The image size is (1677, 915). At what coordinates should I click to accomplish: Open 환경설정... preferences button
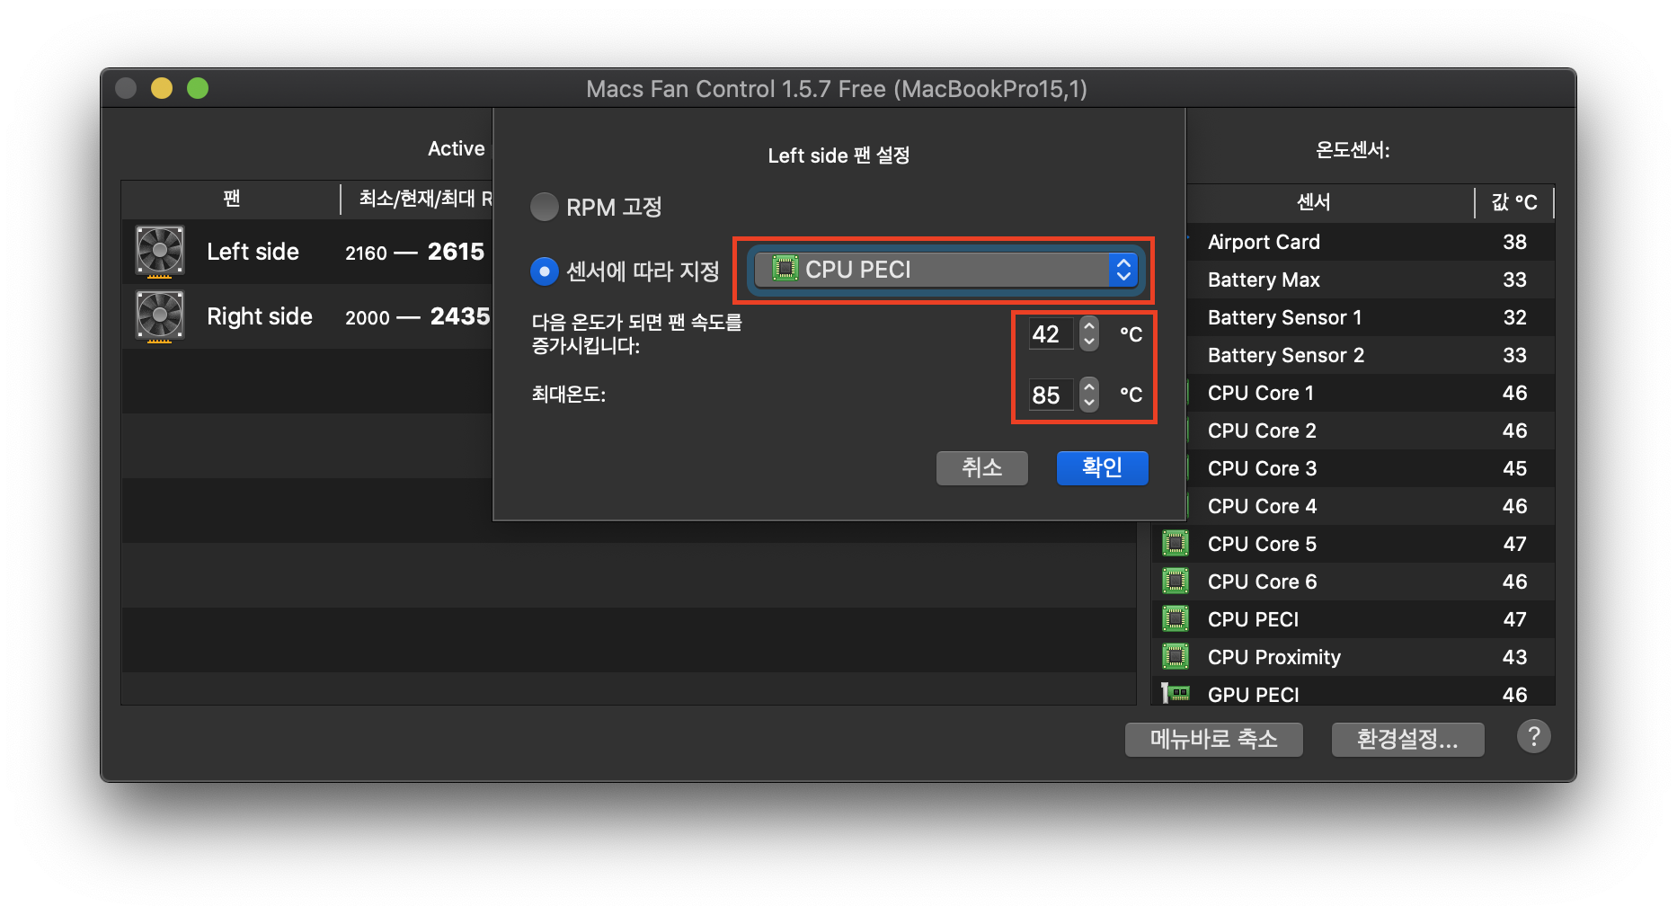pos(1407,739)
